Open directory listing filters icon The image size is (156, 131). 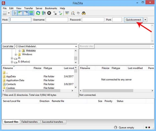[67, 13]
